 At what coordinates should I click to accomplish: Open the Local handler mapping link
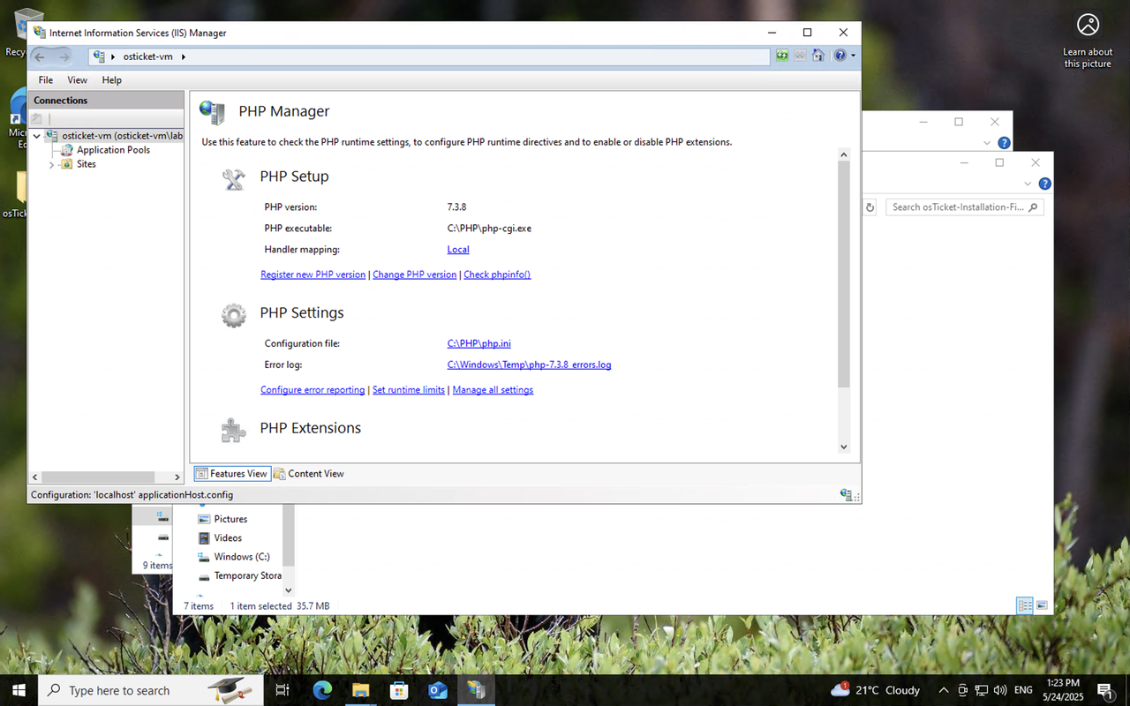click(458, 250)
